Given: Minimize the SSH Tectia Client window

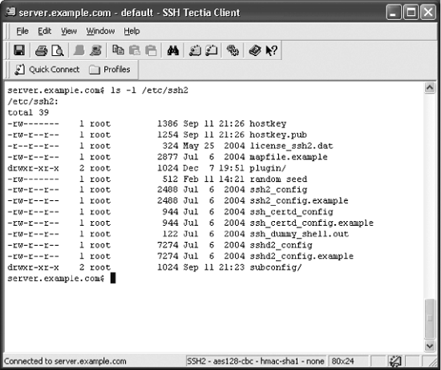Looking at the screenshot, I should (x=394, y=12).
